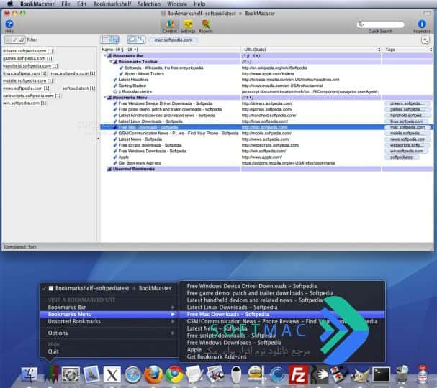The width and height of the screenshot is (437, 388).
Task: Open X11 app from the dock
Action: [112, 374]
